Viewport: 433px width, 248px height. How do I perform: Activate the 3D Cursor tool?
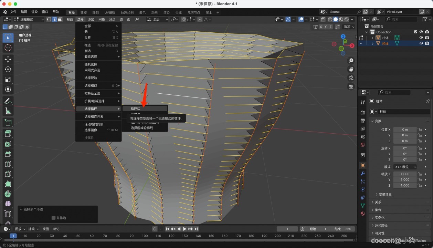point(8,48)
